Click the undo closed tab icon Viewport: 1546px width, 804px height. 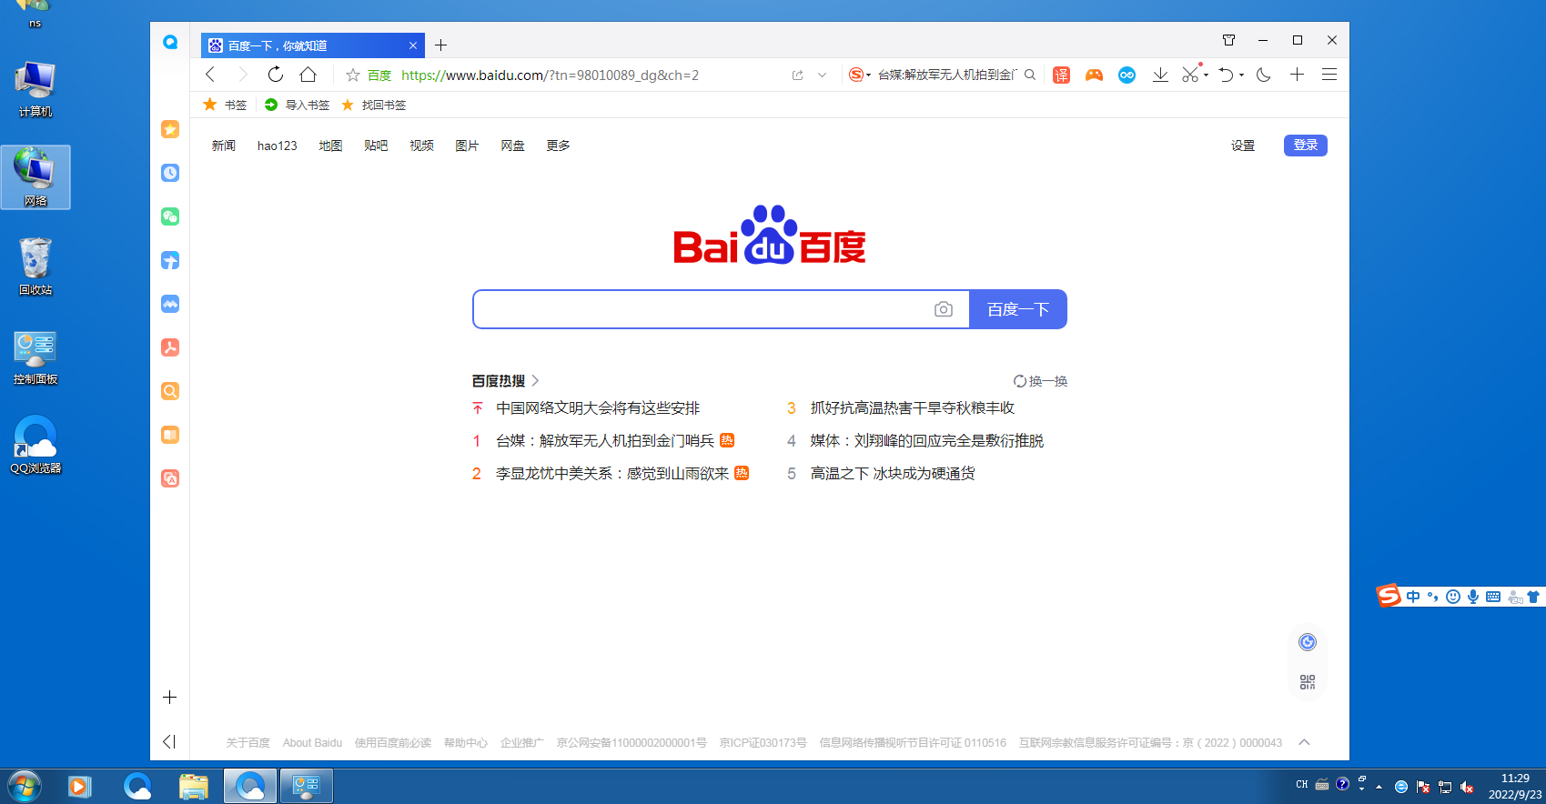(1226, 75)
